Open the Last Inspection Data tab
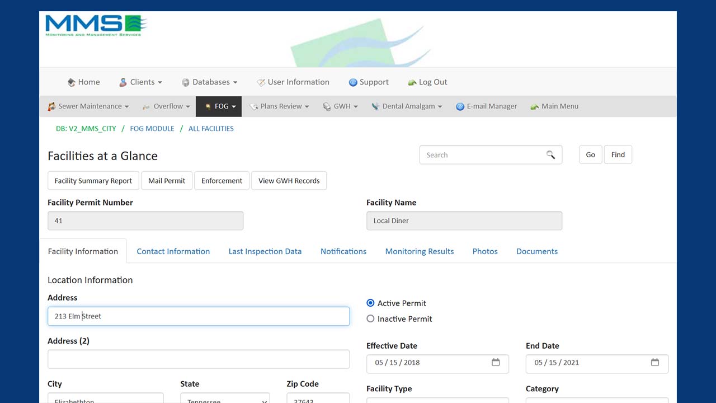This screenshot has height=403, width=716. point(265,251)
